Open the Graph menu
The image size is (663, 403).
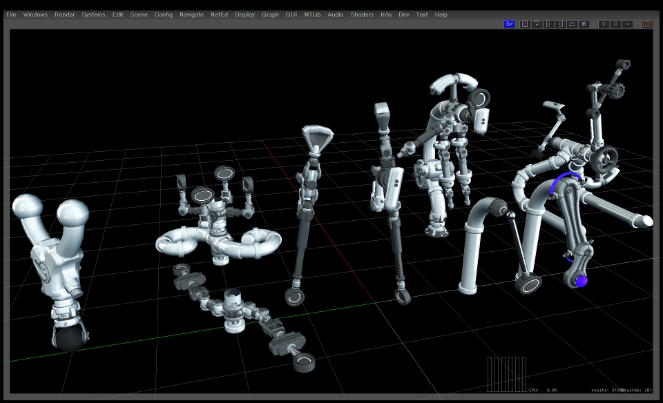click(x=270, y=14)
